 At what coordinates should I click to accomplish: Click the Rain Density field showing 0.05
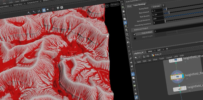[157, 15]
